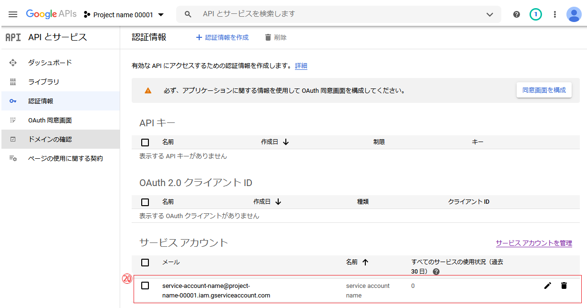Delete the service account with trash icon
The height and width of the screenshot is (308, 587).
(564, 286)
